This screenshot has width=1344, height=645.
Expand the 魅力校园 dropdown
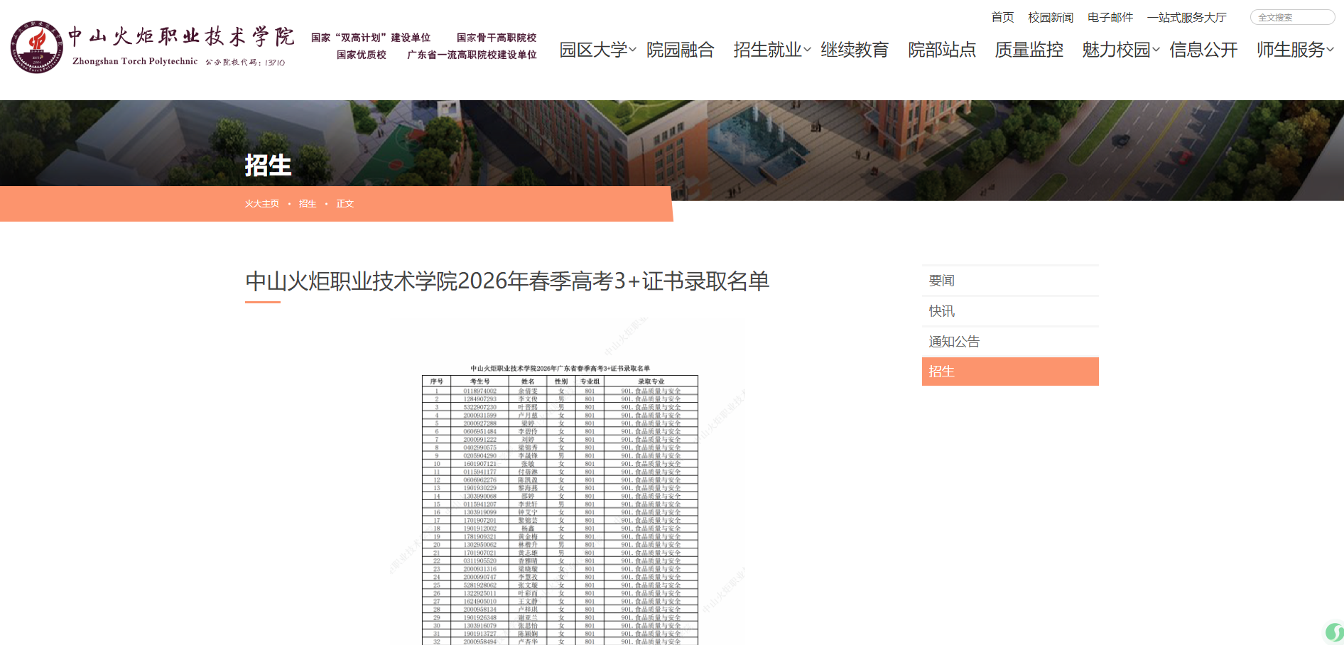(x=1117, y=50)
